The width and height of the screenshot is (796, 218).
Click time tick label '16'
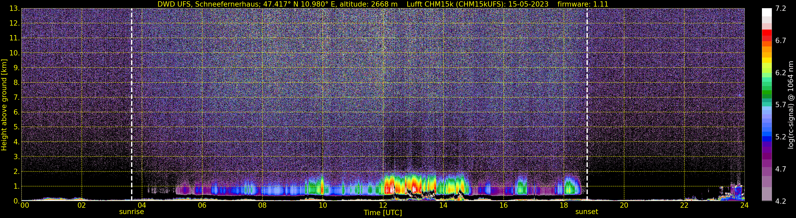pos(503,205)
